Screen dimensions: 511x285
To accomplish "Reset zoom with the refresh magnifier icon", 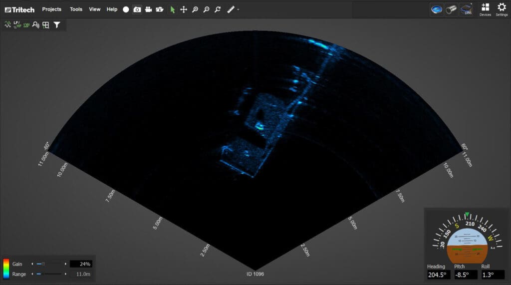I will (218, 9).
